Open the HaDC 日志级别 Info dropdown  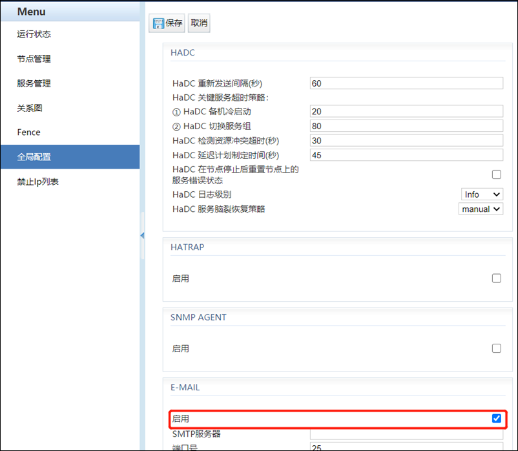[482, 194]
